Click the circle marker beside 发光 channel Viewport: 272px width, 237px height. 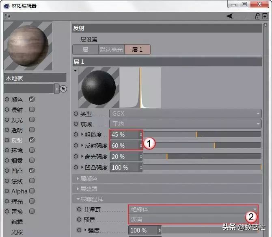point(7,120)
